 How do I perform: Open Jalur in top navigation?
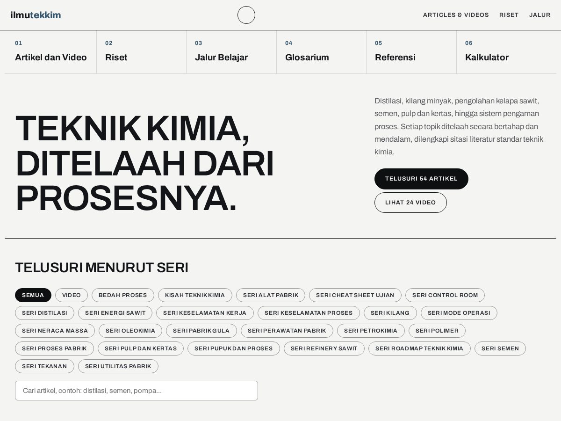pos(540,15)
